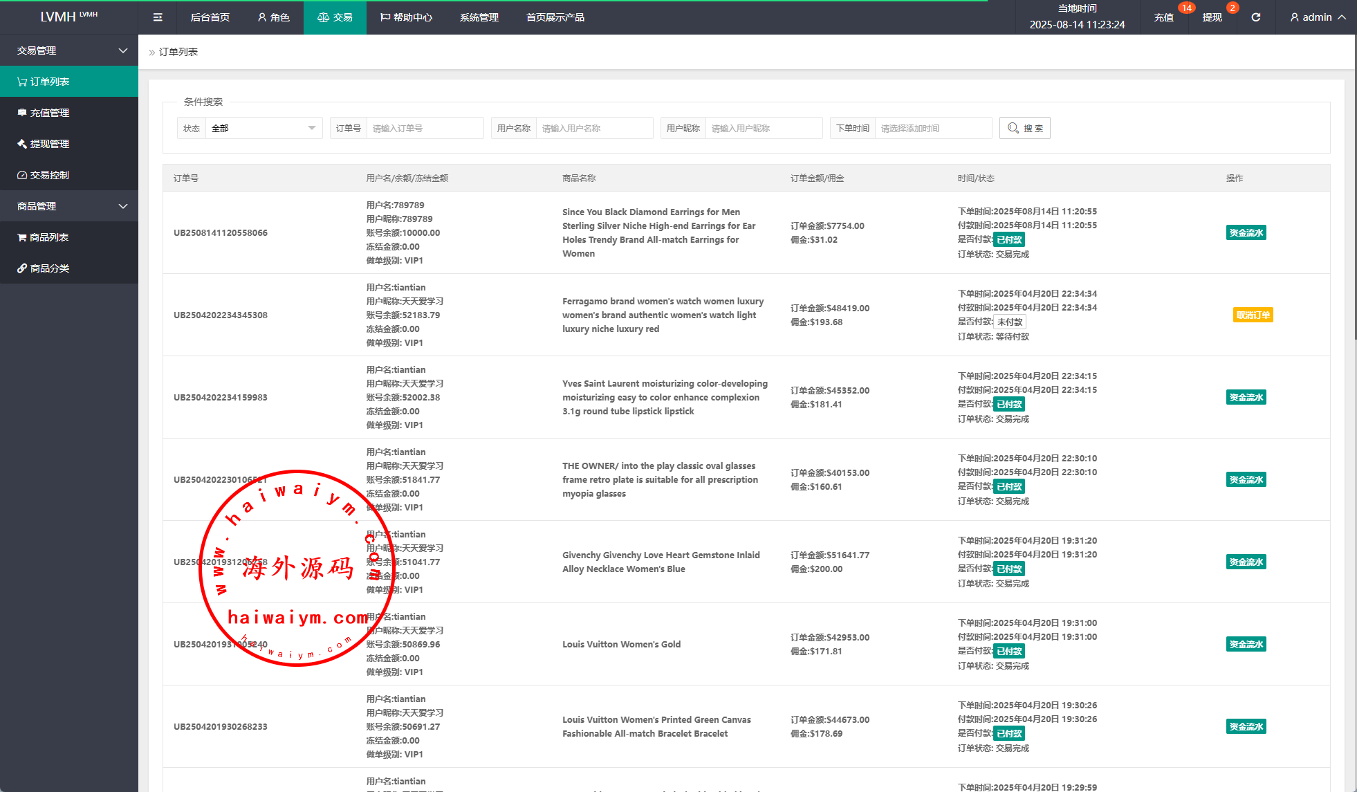Open 商品列表 in the sidebar
This screenshot has width=1357, height=792.
pyautogui.click(x=48, y=237)
